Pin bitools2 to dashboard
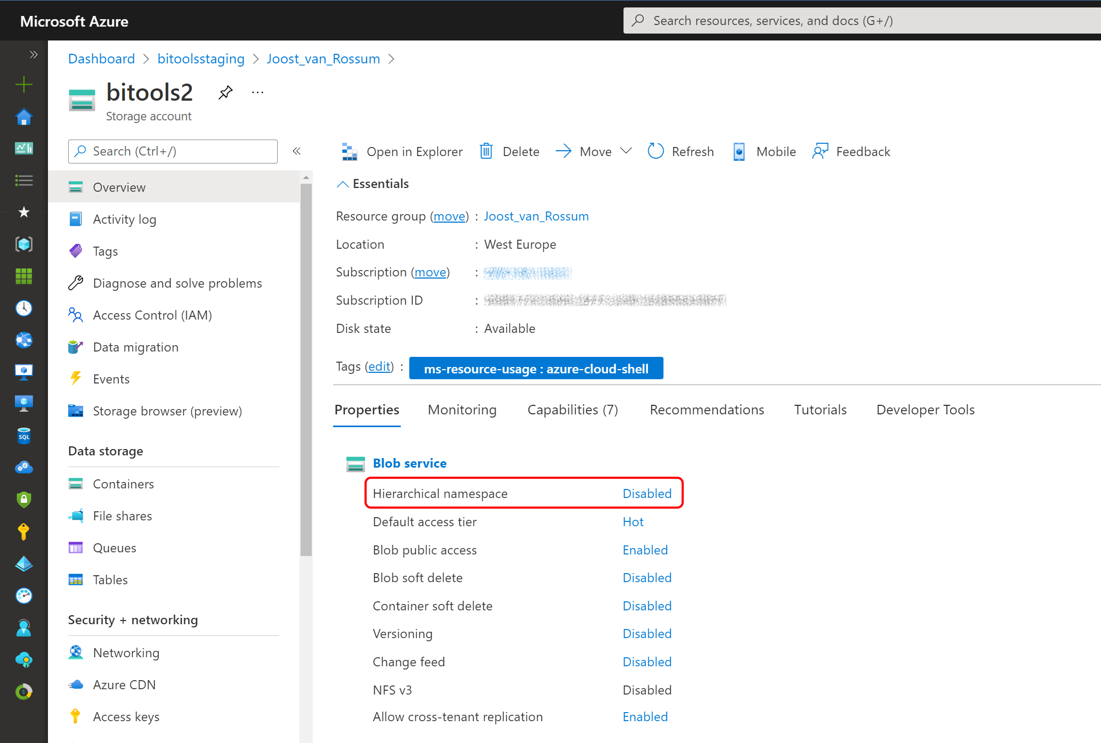1101x743 pixels. pos(225,92)
